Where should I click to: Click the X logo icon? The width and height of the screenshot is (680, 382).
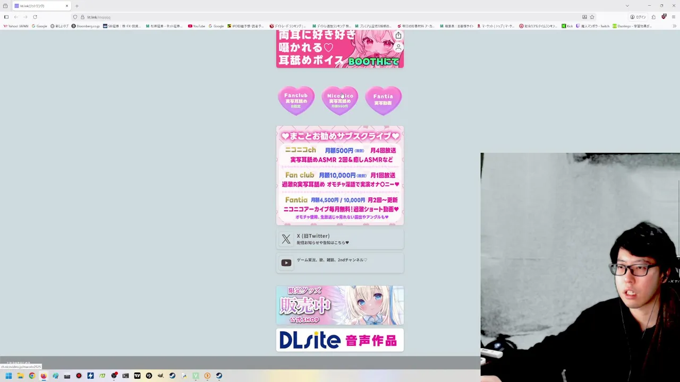pyautogui.click(x=286, y=239)
